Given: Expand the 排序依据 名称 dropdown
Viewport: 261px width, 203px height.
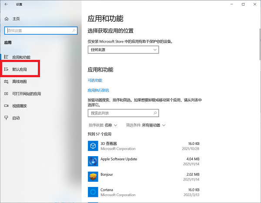Looking at the screenshot, I should 103,125.
